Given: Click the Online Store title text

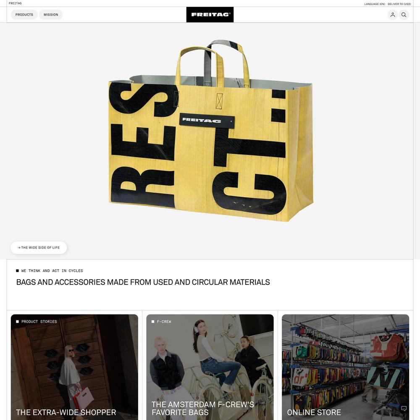Looking at the screenshot, I should tap(314, 412).
